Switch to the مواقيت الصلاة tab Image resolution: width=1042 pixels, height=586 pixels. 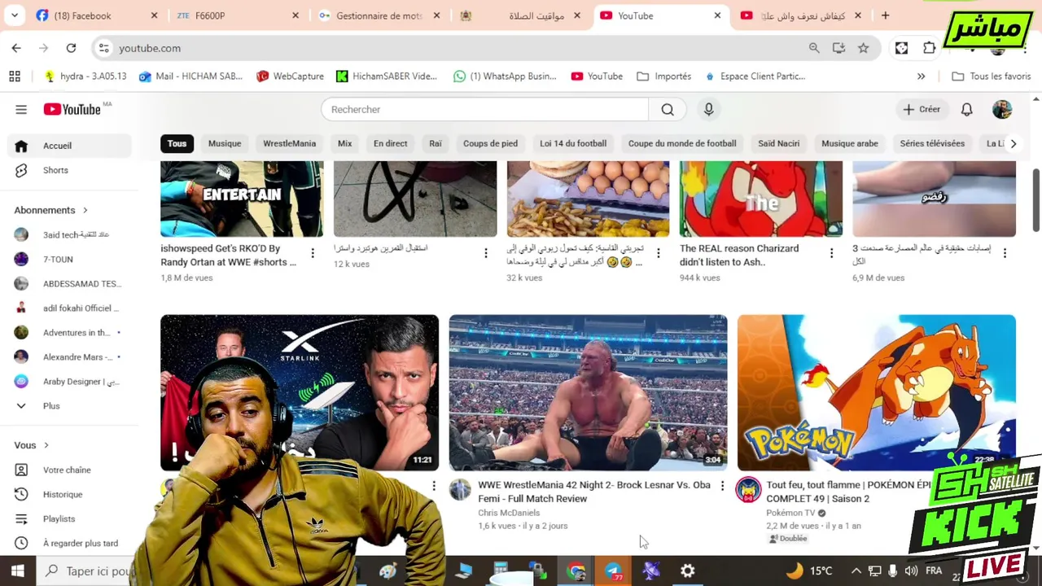[521, 15]
